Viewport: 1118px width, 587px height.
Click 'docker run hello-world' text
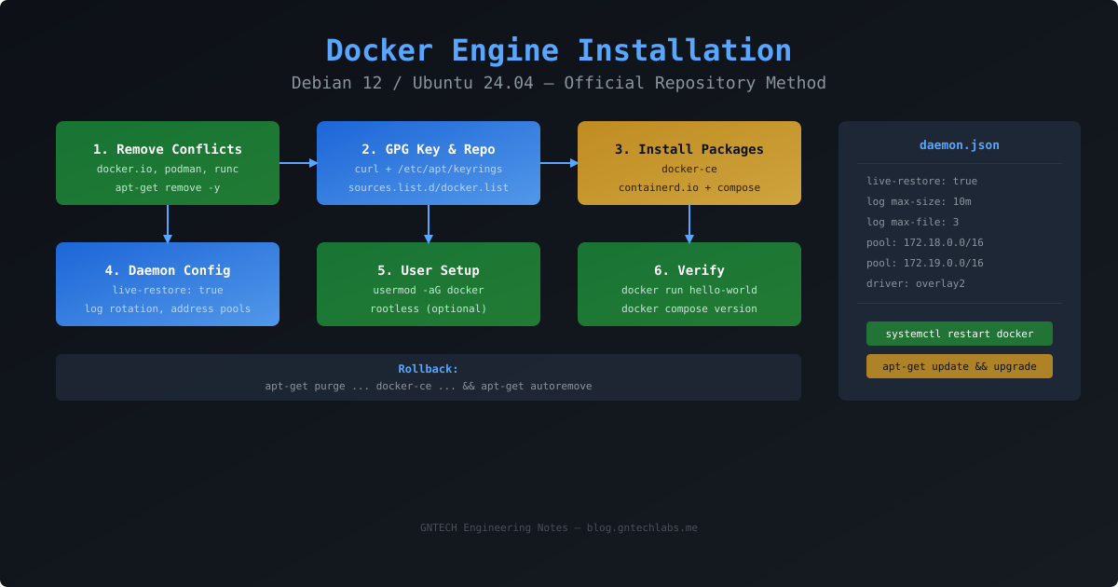click(689, 290)
